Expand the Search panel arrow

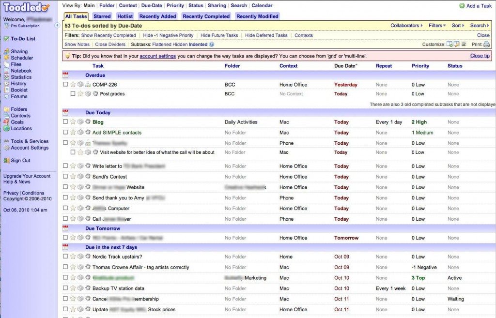tap(488, 25)
